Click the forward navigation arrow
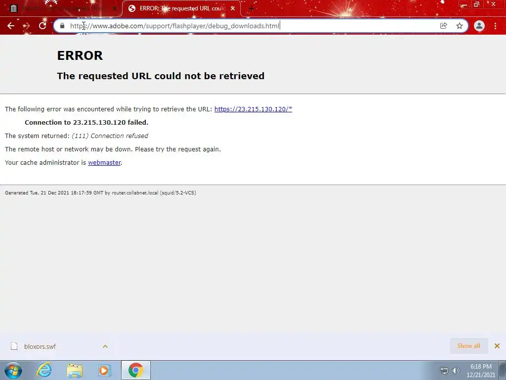Viewport: 506px width, 380px height. [x=27, y=26]
